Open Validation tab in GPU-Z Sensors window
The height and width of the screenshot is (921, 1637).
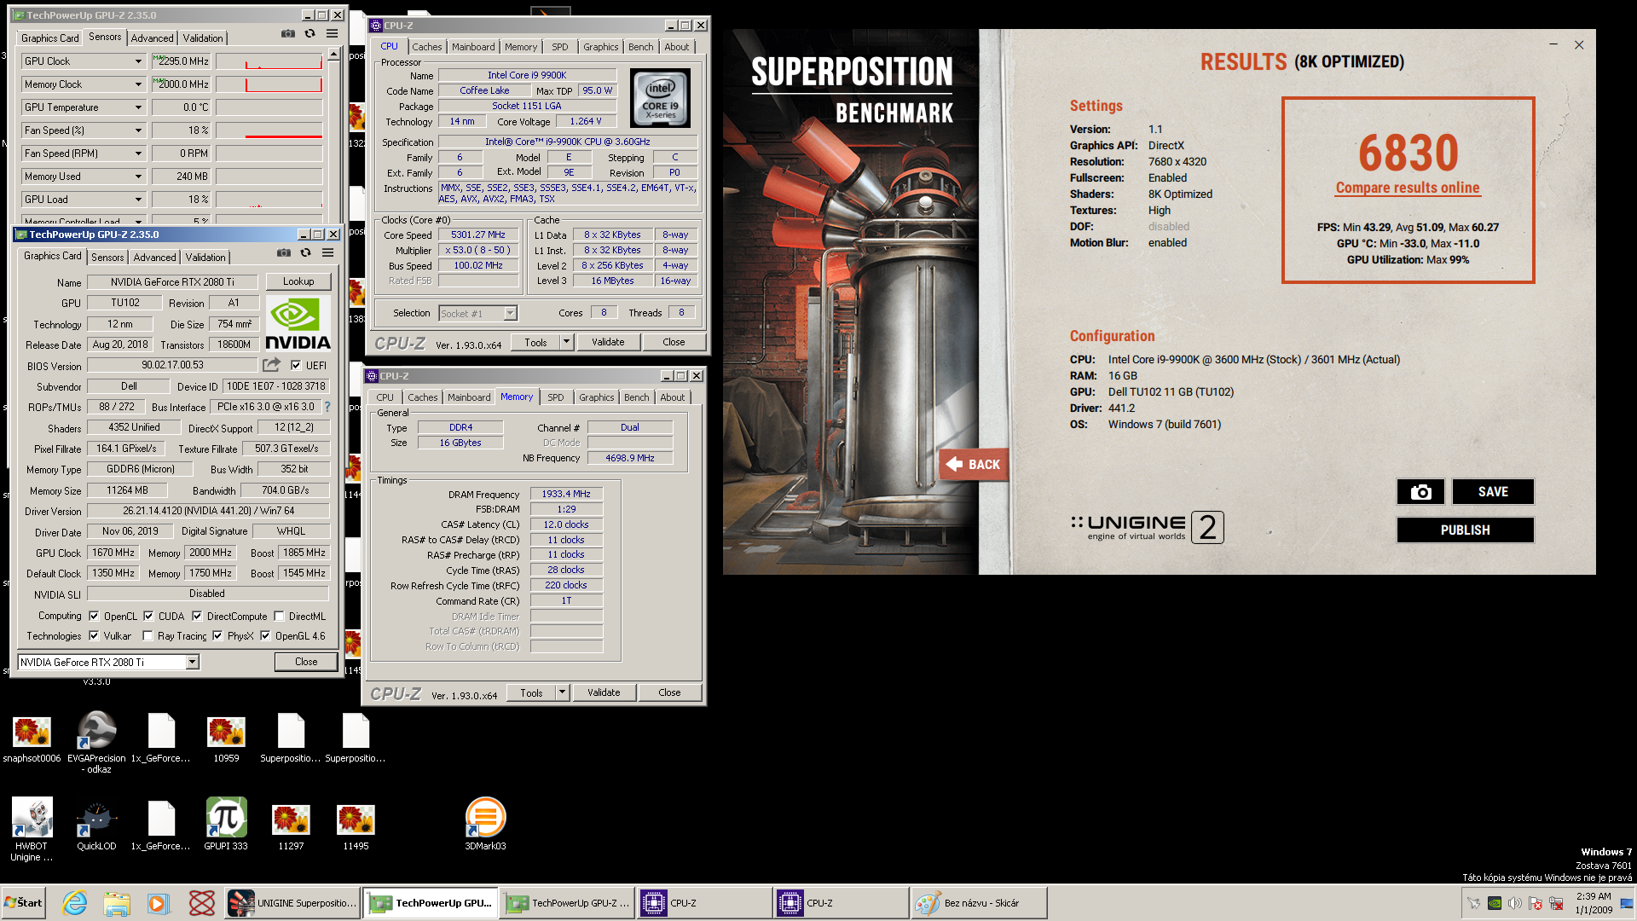tap(203, 38)
